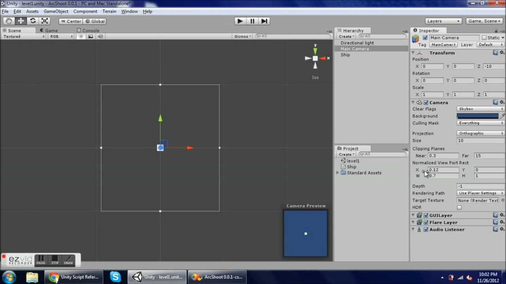Screen dimensions: 506x284
Task: Toggle Audio Listener enabled checkbox
Action: click(426, 230)
